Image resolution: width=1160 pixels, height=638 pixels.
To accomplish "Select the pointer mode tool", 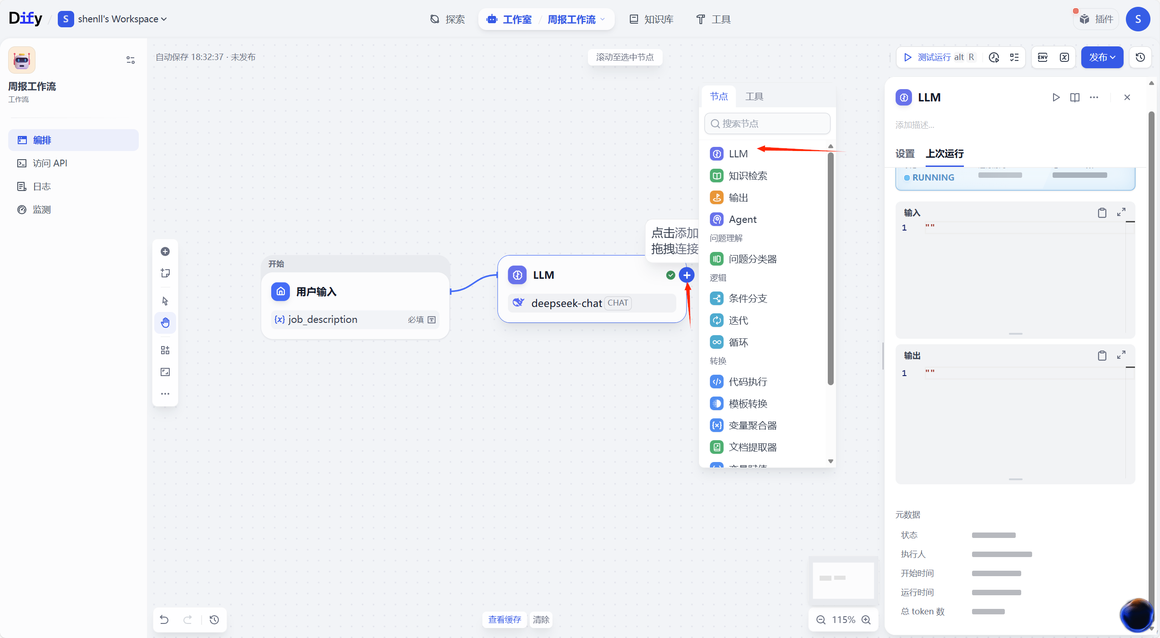I will click(x=165, y=301).
